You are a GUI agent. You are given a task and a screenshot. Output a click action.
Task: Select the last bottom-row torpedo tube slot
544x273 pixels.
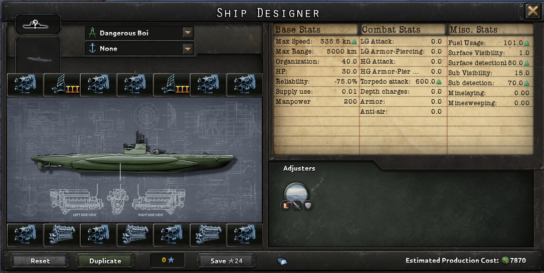(245, 235)
